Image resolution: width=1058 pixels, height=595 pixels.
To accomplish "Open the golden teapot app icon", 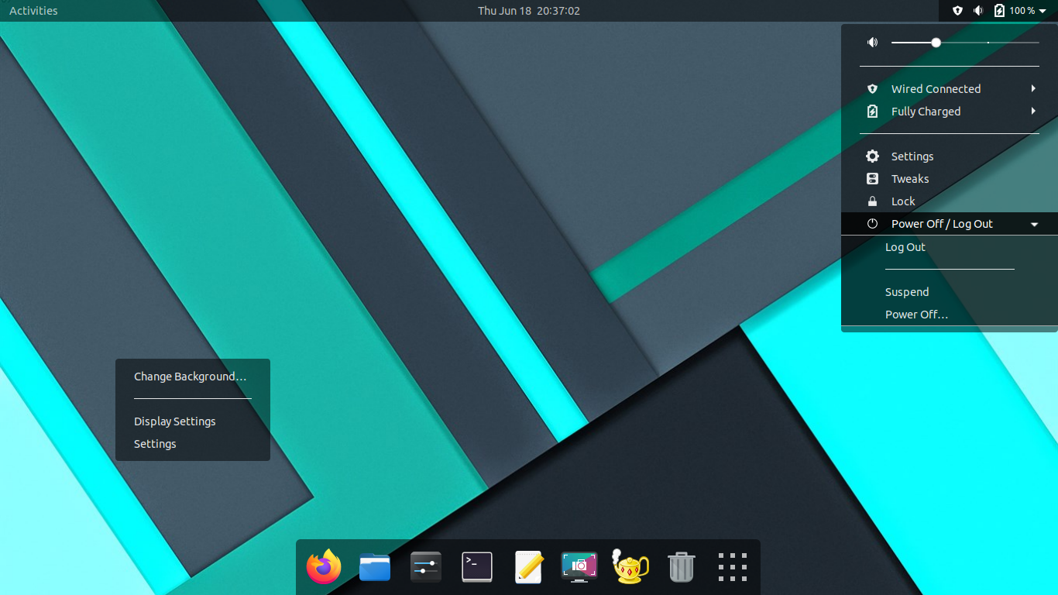I will tap(630, 567).
